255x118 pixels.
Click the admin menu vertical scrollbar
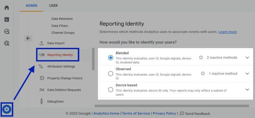coord(93,59)
